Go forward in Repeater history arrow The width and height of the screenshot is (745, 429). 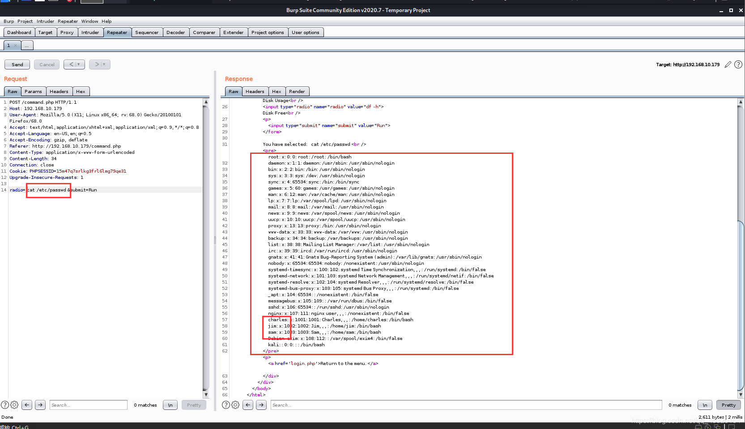tap(100, 64)
